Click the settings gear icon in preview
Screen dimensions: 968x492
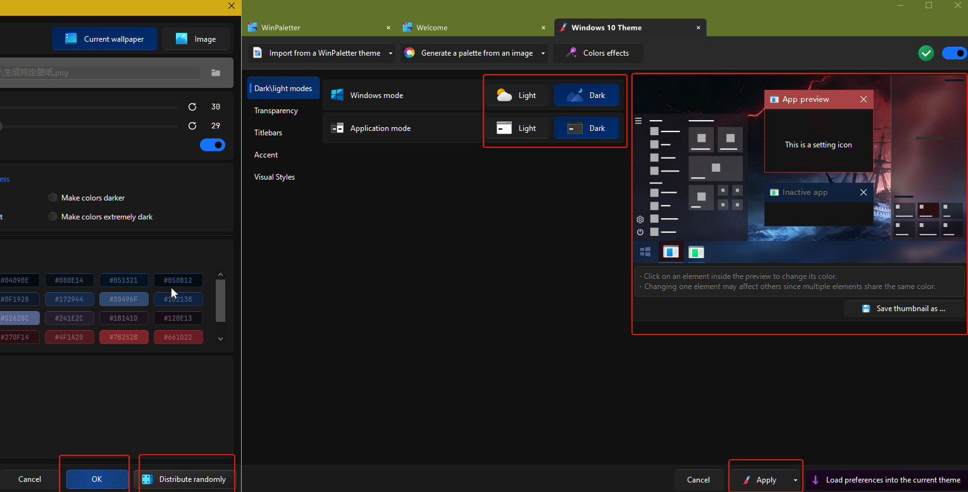pyautogui.click(x=640, y=219)
